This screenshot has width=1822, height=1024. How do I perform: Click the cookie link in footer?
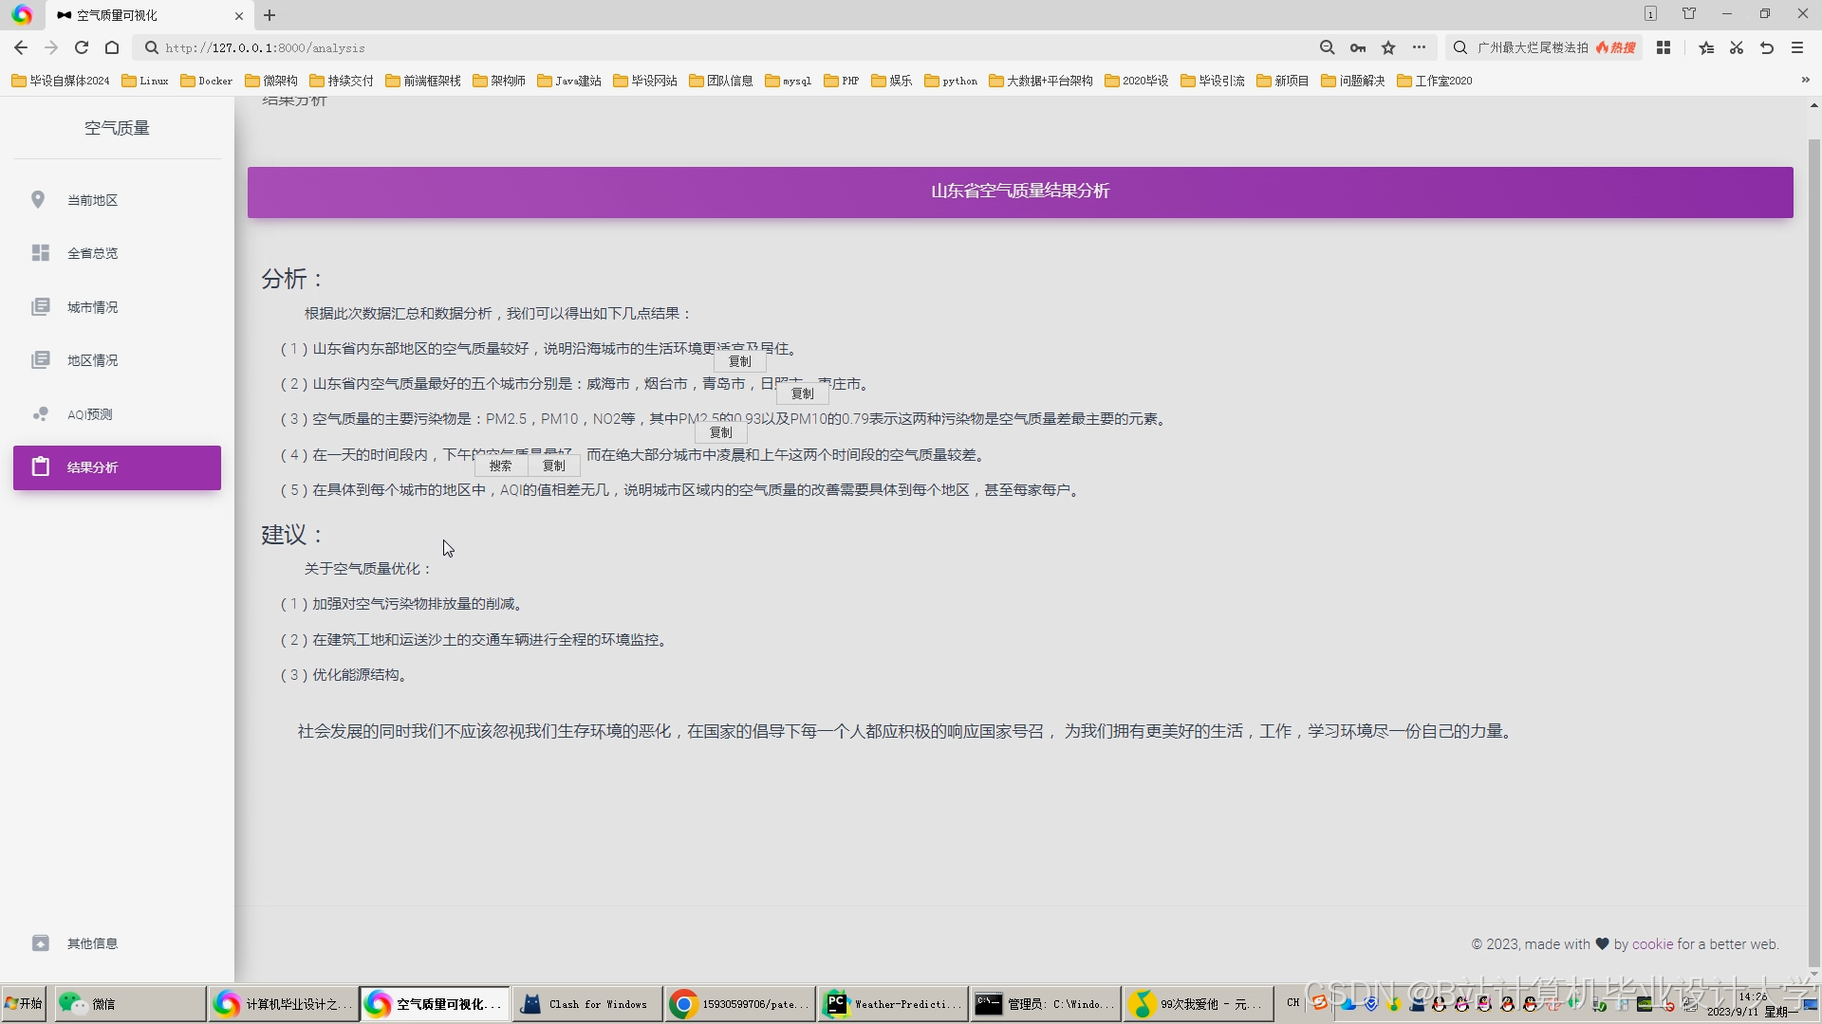tap(1652, 944)
